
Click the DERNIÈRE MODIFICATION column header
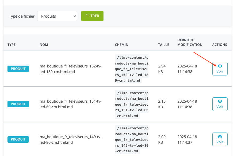pyautogui.click(x=190, y=42)
